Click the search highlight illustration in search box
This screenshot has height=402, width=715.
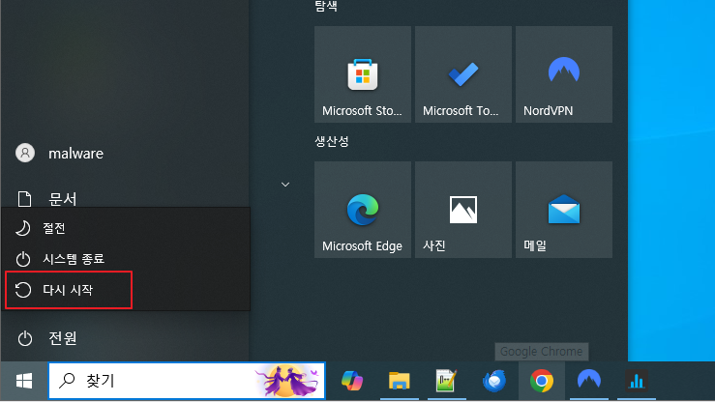[287, 381]
